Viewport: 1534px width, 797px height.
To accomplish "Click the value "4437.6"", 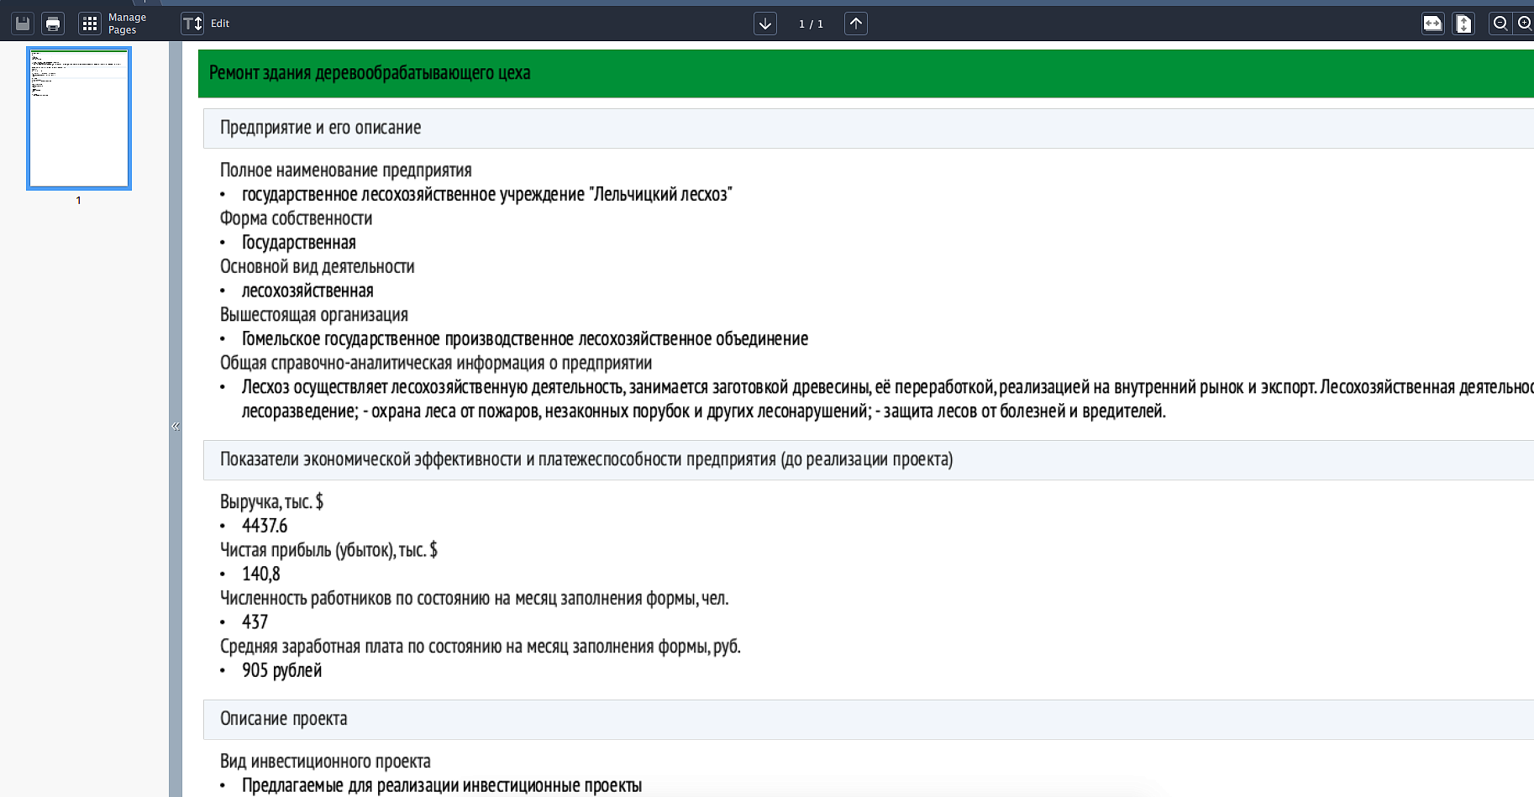I will (x=265, y=527).
